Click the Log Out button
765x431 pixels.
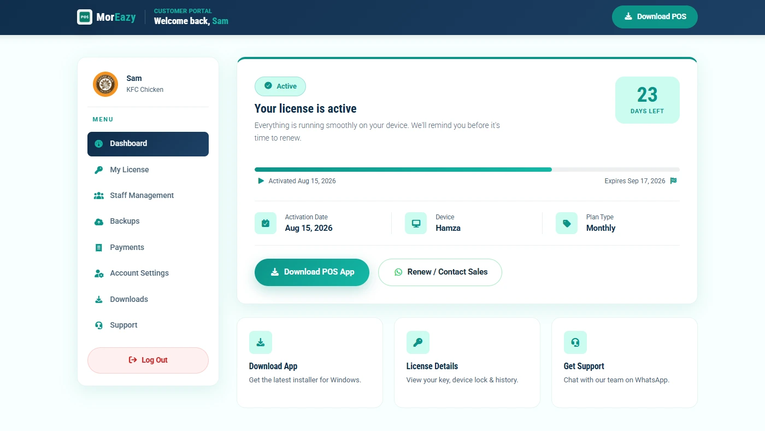[x=148, y=360]
